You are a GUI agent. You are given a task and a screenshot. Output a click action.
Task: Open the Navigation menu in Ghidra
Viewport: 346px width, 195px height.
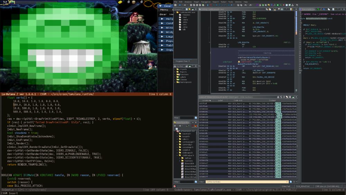coord(206,2)
